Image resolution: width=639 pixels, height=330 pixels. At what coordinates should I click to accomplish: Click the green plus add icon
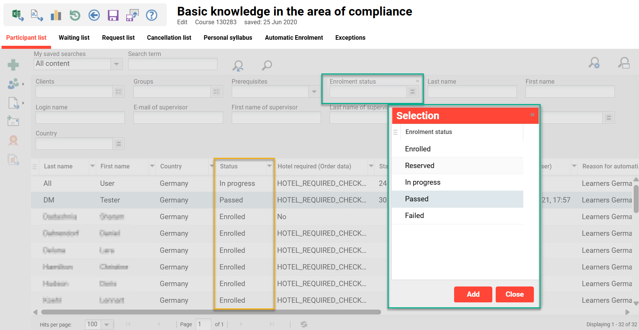point(13,65)
